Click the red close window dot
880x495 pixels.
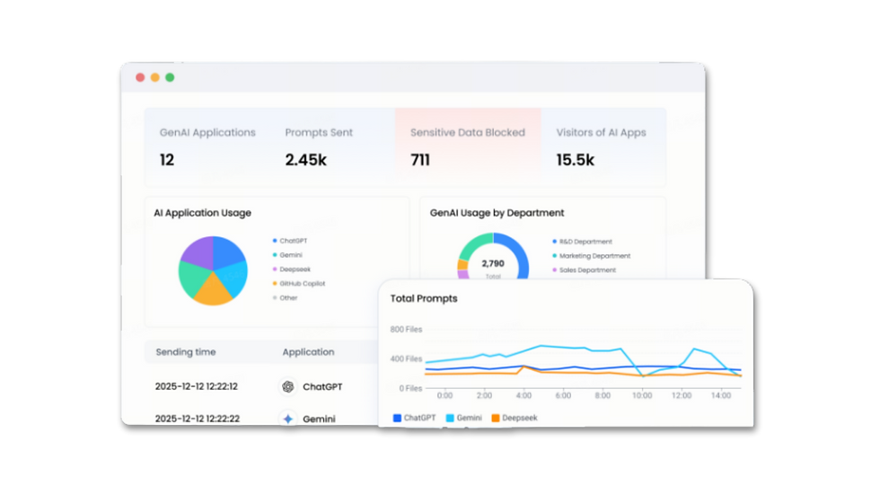click(140, 77)
